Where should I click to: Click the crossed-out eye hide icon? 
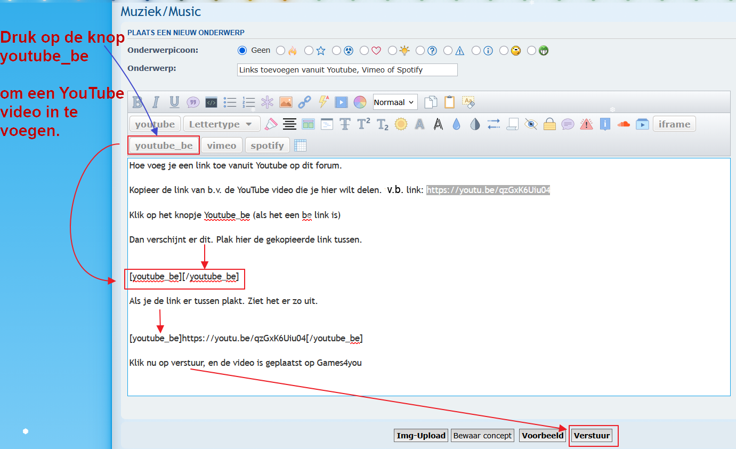[x=531, y=124]
